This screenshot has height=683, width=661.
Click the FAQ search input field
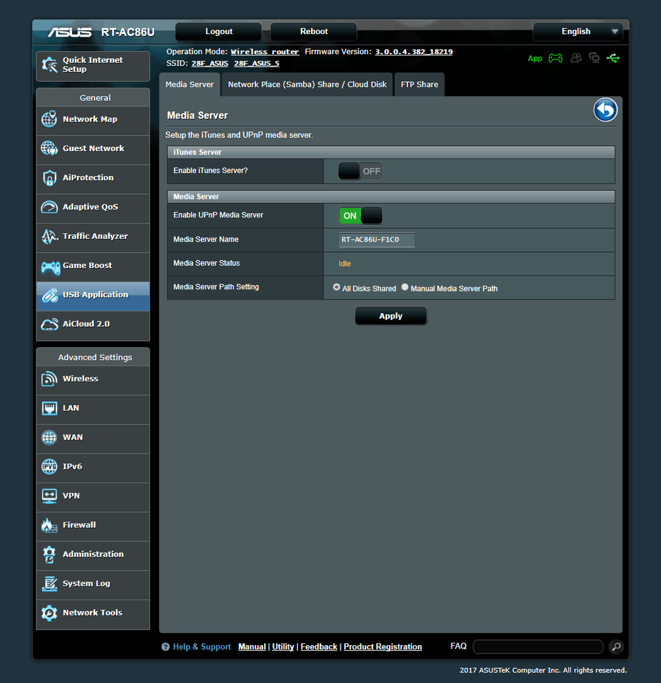538,647
